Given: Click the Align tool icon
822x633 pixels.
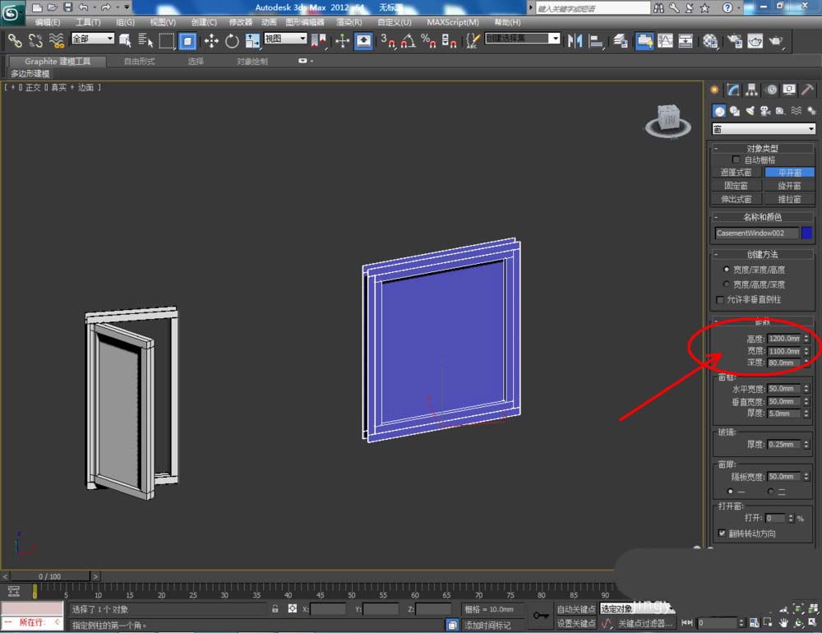Looking at the screenshot, I should tap(595, 40).
